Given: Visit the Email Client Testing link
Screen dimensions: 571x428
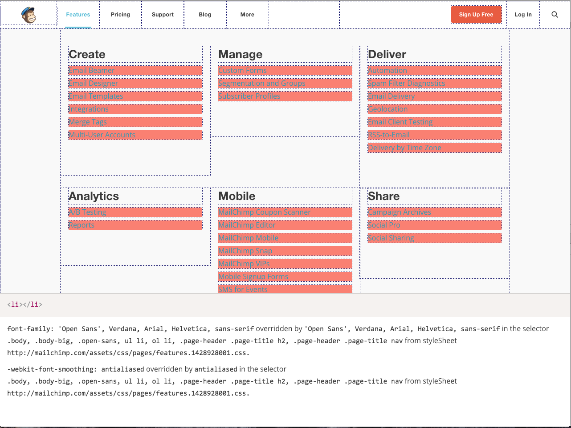Looking at the screenshot, I should pyautogui.click(x=400, y=122).
